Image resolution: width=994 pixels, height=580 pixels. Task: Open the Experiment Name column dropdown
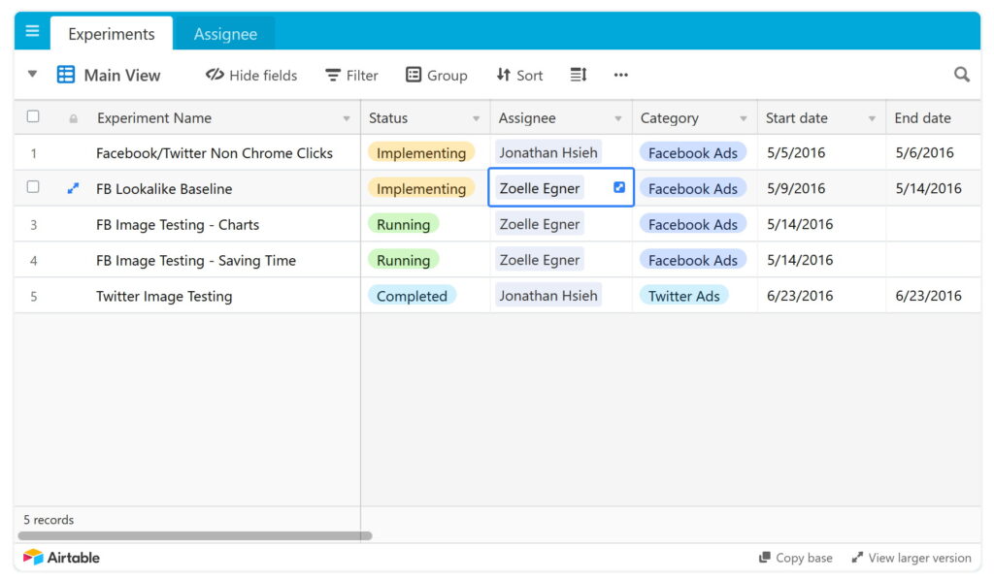tap(347, 118)
